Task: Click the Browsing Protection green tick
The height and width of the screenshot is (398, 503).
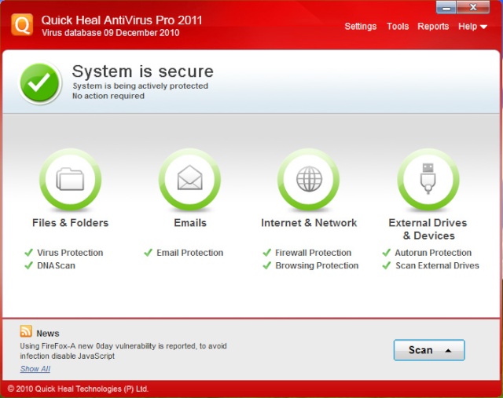Action: [x=267, y=265]
